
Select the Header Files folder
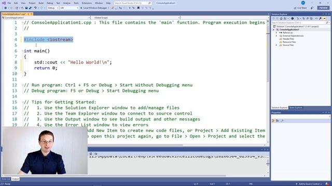click(286, 39)
